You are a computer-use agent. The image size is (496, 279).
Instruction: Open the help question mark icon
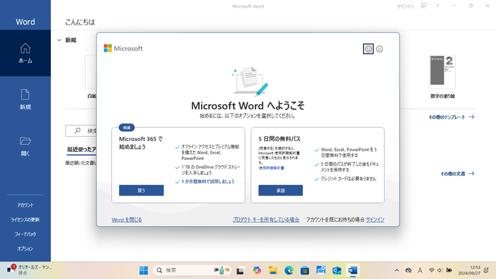point(437,6)
